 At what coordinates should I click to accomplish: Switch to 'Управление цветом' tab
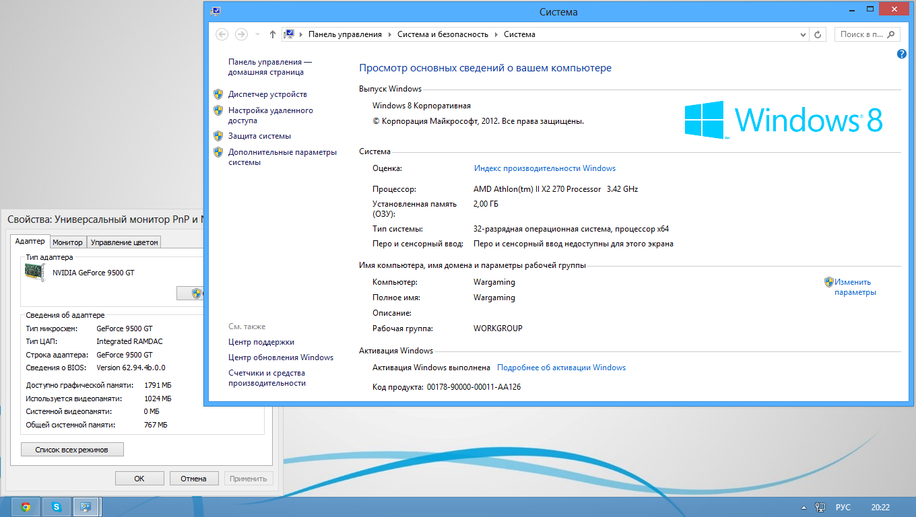click(x=124, y=242)
